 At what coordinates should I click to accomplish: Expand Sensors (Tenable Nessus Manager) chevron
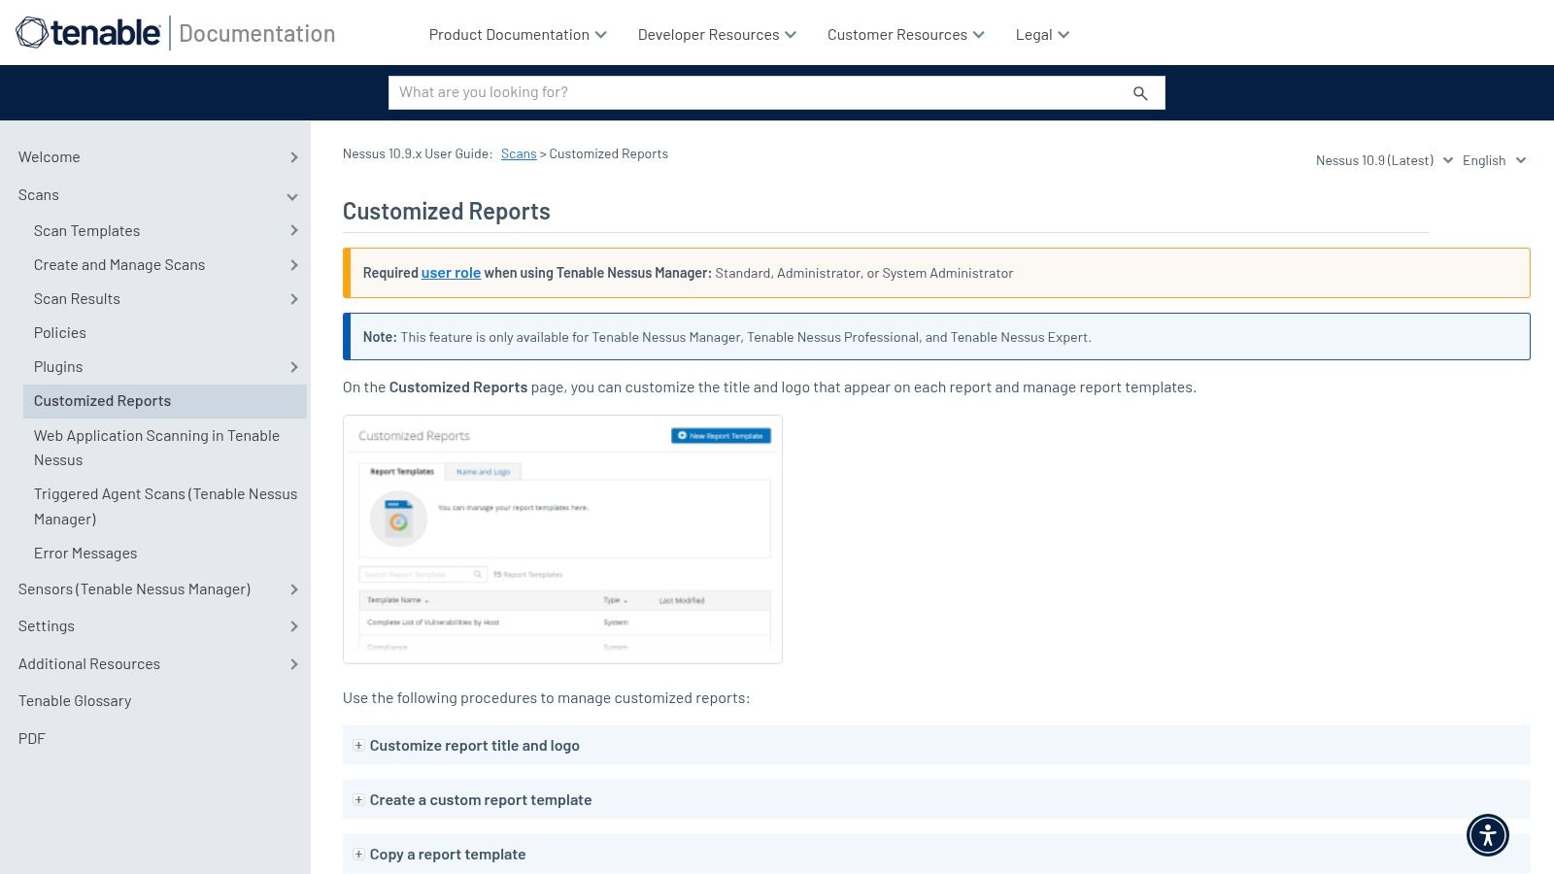pyautogui.click(x=293, y=589)
